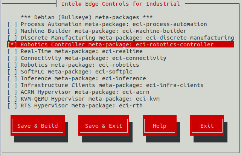Image resolution: width=241 pixels, height=156 pixels.
Task: Select text 'eci-acrn'
Action: click(x=136, y=92)
